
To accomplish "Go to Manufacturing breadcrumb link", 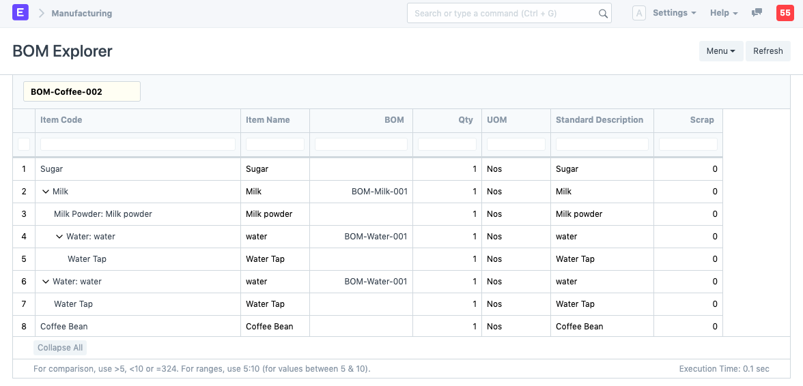I will point(81,13).
